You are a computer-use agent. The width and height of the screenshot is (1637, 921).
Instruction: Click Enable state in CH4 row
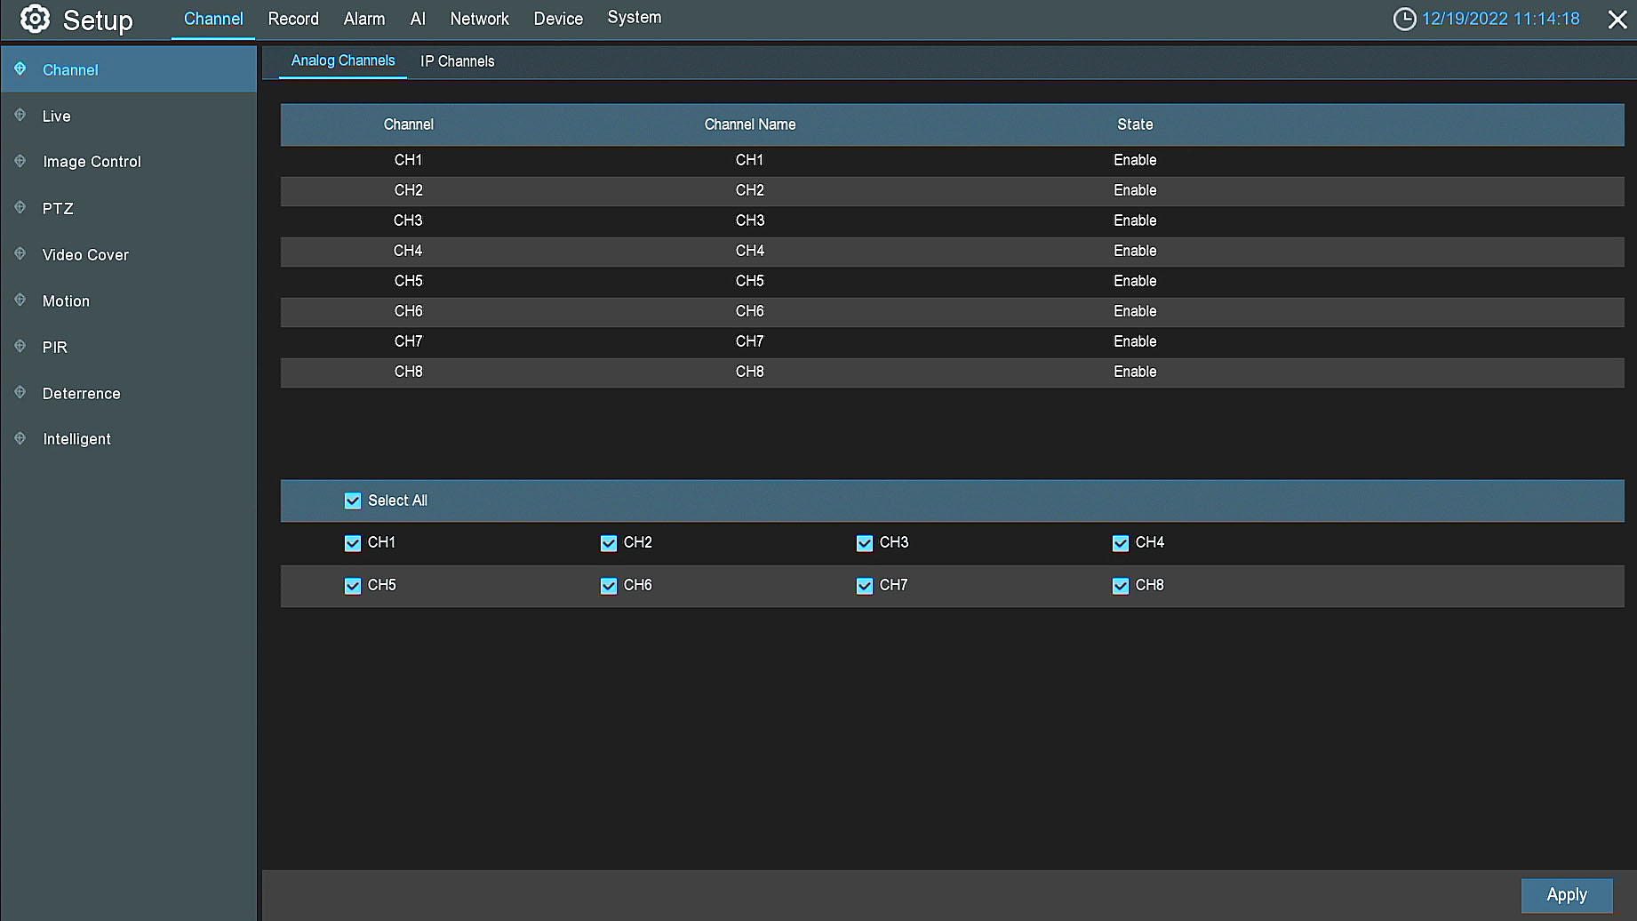coord(1135,251)
